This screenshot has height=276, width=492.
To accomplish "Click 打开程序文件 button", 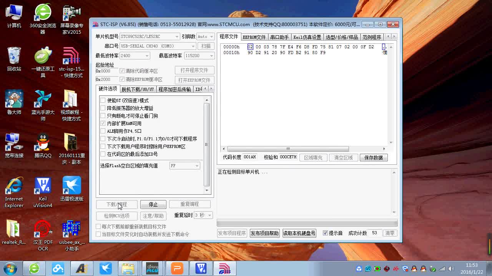I will click(x=194, y=70).
